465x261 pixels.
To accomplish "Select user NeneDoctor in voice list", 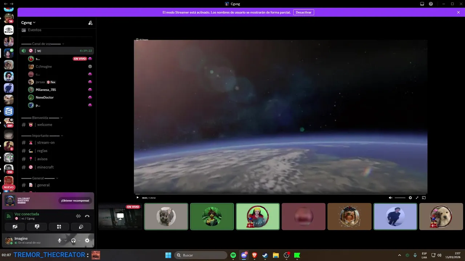I will click(x=45, y=98).
